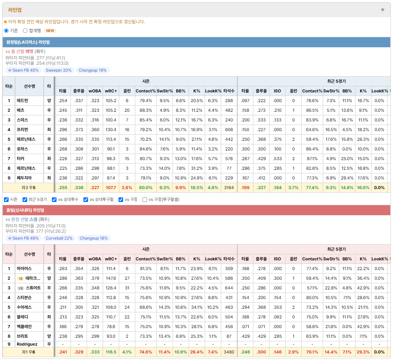Collapse the 라인업 panel with the triangle arrow
This screenshot has height=361, width=393.
coord(383,10)
